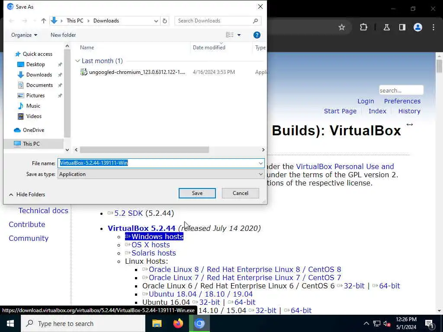Select Music in navigation pane
The width and height of the screenshot is (443, 332).
coord(33,106)
